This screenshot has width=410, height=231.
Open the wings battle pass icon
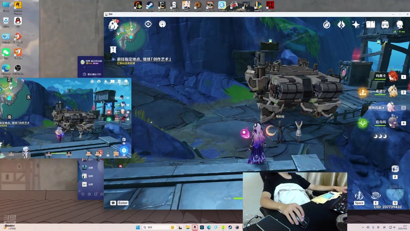[x=341, y=25]
